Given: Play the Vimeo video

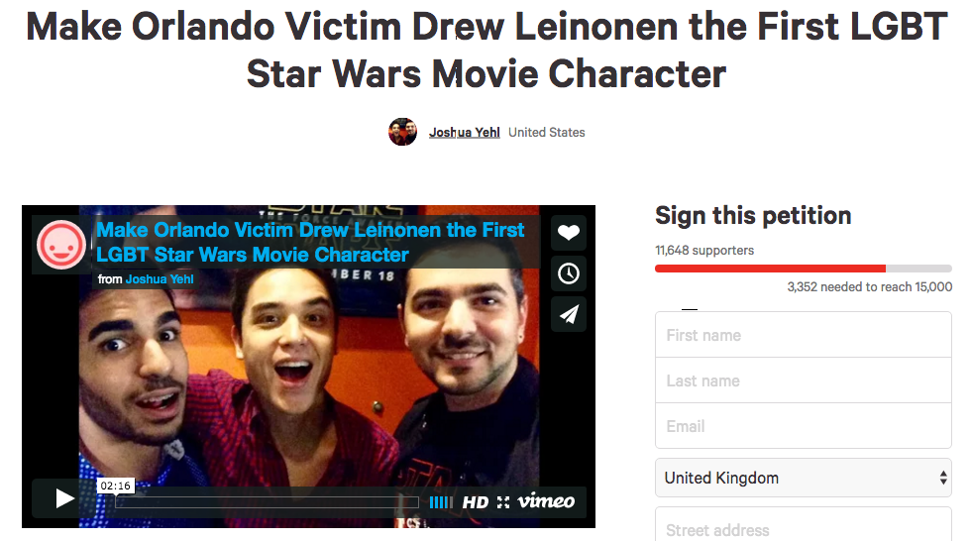Looking at the screenshot, I should pos(64,498).
